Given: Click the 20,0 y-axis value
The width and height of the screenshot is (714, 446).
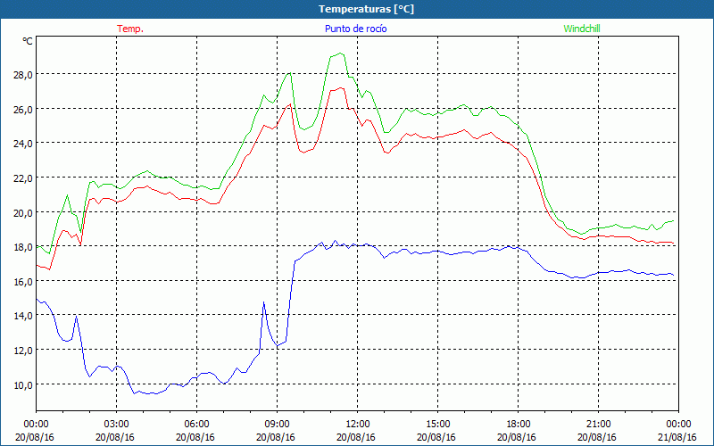Looking at the screenshot, I should [23, 212].
